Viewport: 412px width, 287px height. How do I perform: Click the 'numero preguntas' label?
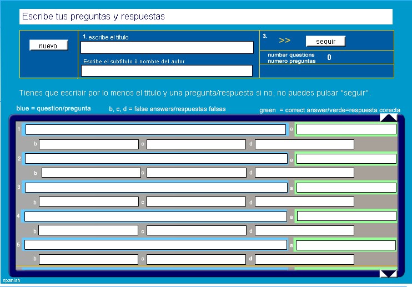292,61
